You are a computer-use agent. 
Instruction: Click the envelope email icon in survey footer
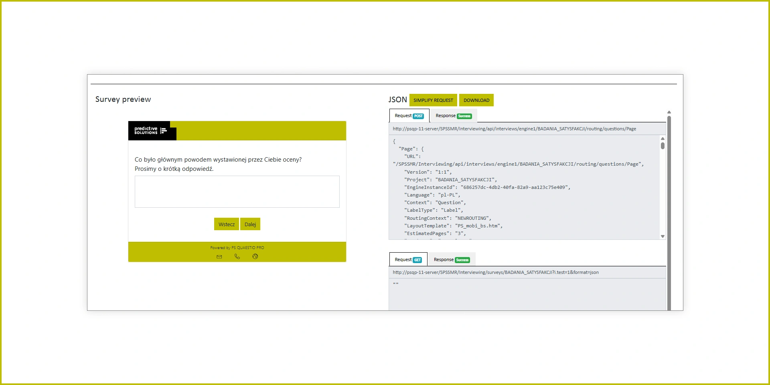pyautogui.click(x=219, y=257)
